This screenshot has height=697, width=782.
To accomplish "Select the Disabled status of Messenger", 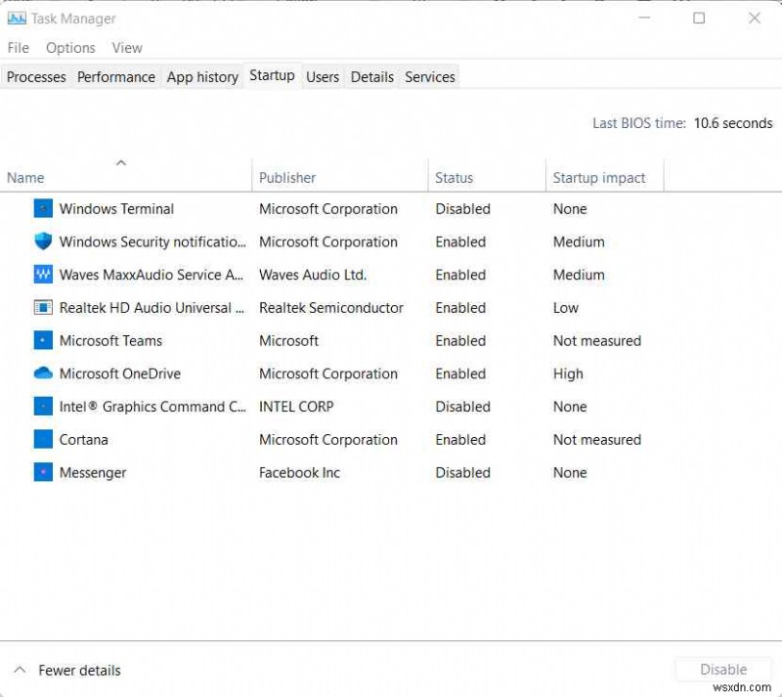I will click(462, 472).
